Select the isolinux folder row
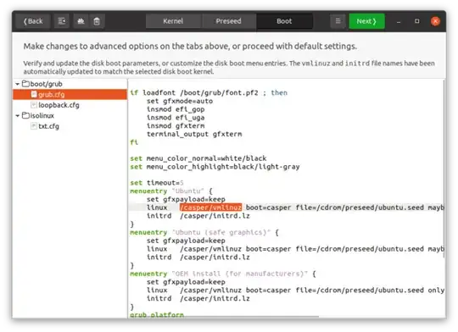This screenshot has width=458, height=332. [70, 116]
